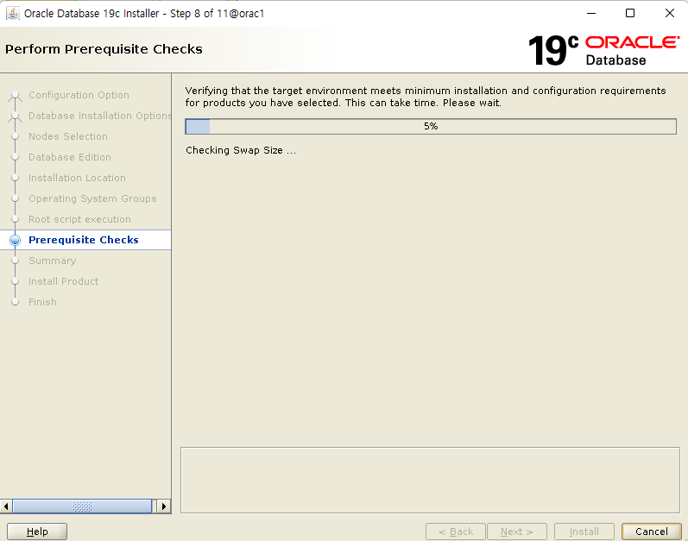This screenshot has height=541, width=688.
Task: Open the Help button
Action: click(x=37, y=532)
